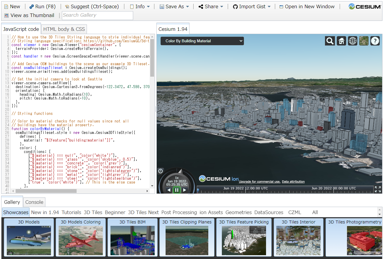
Task: Open the 3D Tiles BIM gallery demo
Action: click(x=133, y=238)
